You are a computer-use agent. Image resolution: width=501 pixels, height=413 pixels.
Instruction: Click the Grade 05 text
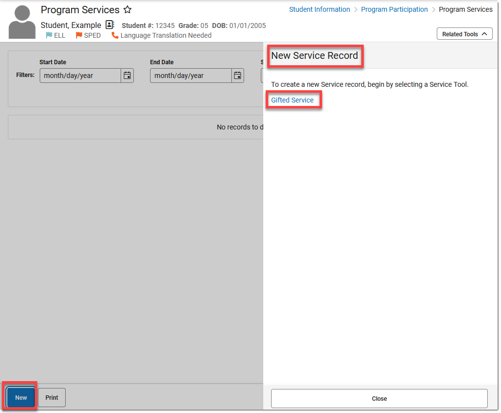[x=193, y=26]
